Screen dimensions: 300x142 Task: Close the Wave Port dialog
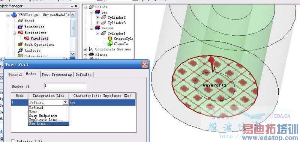click(145, 64)
